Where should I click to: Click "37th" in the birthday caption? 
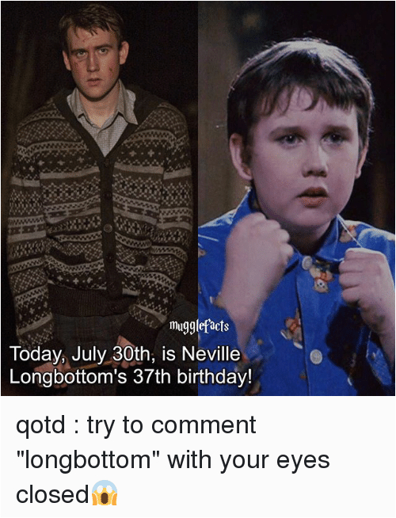tap(151, 376)
